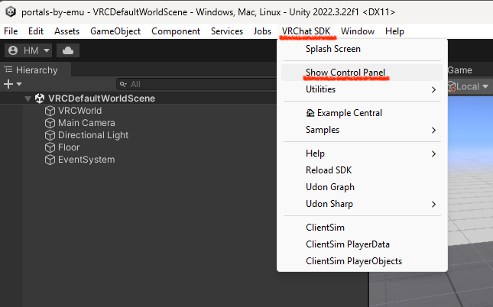Select the Directional Light cube icon
The image size is (493, 307).
(x=50, y=135)
